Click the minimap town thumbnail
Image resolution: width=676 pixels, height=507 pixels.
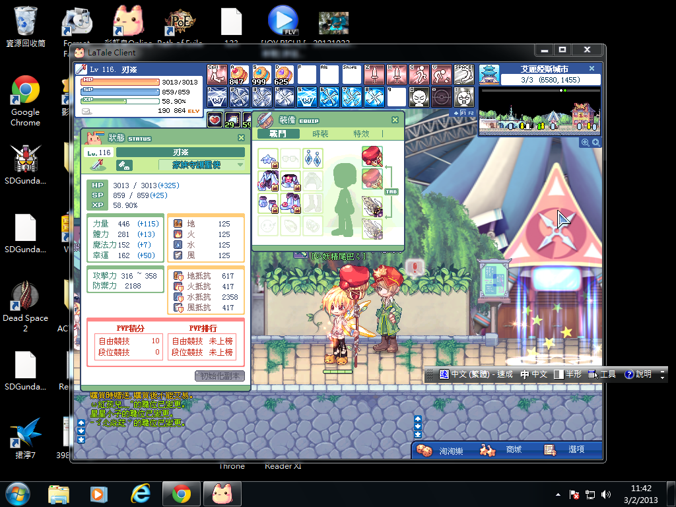489,74
